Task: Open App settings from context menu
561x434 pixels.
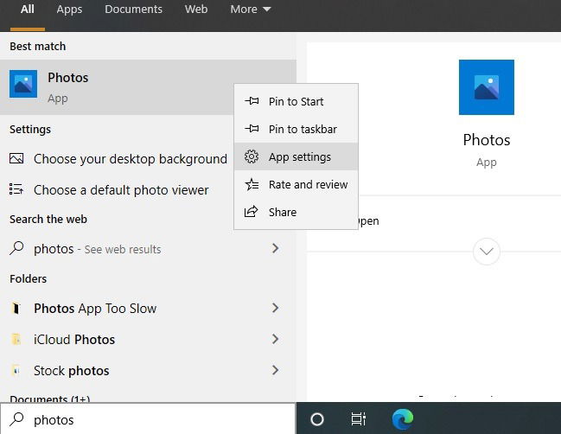Action: (x=296, y=156)
